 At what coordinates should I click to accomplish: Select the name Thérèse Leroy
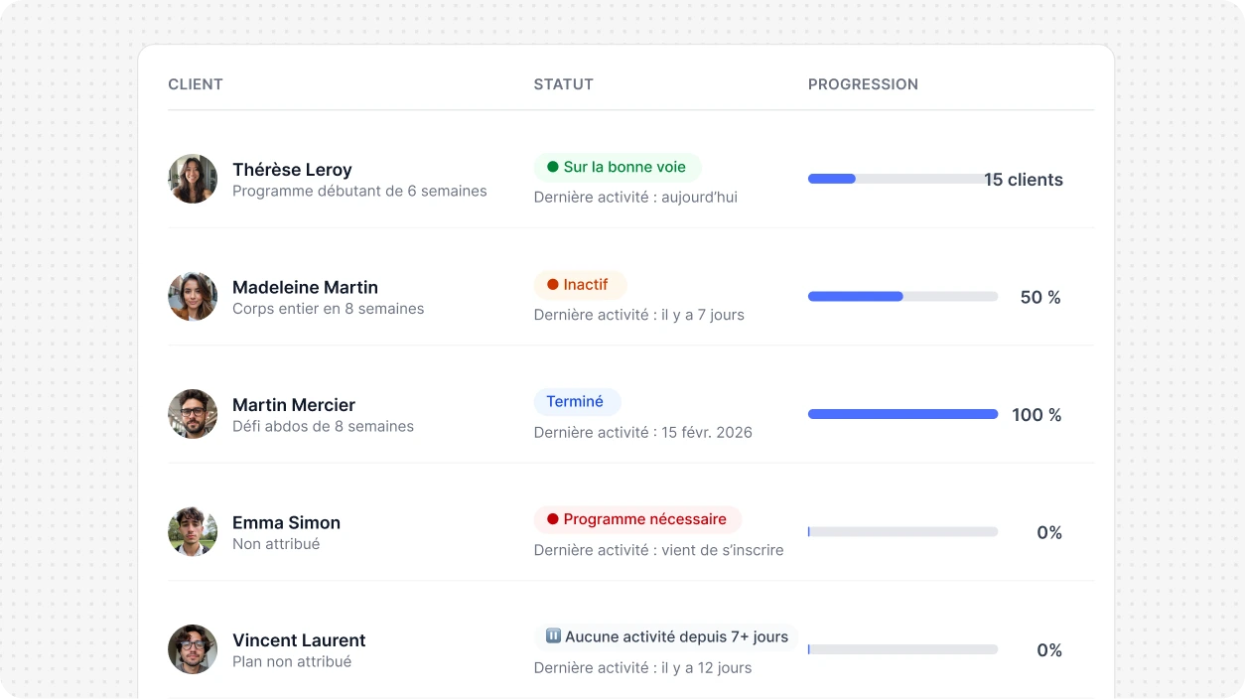[x=292, y=170]
